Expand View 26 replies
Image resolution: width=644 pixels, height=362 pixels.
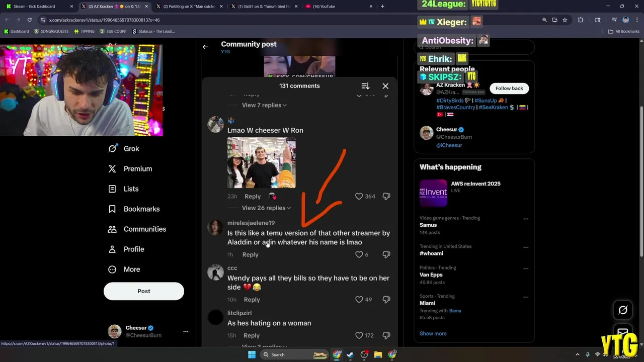[x=266, y=208]
